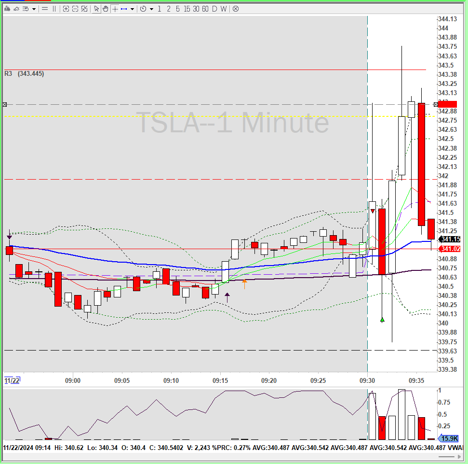Expand the clock interval dropdown arrow
The width and height of the screenshot is (468, 464).
(152, 9)
